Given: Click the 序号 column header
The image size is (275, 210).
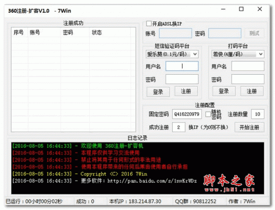Looking at the screenshot, I should pyautogui.click(x=19, y=32).
